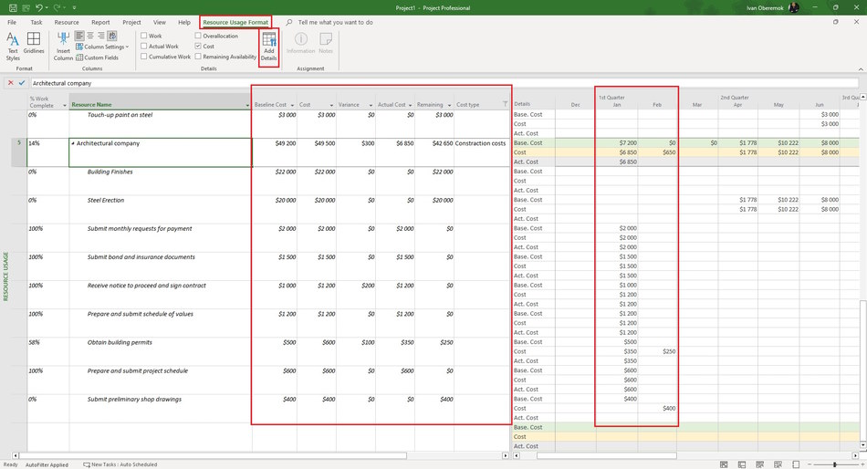The width and height of the screenshot is (867, 469).
Task: Switch to Report view in status bar
Action: click(x=796, y=464)
